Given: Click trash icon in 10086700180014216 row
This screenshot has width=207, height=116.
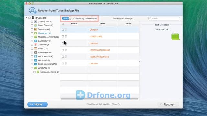Looking at the screenshot, I should [66, 57].
